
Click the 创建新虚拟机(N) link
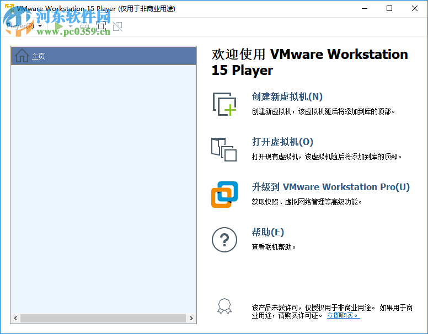tap(287, 96)
